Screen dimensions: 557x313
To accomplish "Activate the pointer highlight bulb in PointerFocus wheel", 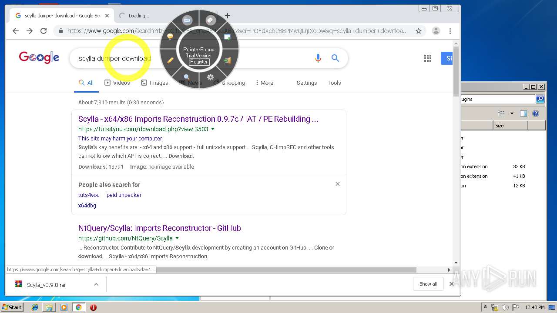I will (170, 37).
